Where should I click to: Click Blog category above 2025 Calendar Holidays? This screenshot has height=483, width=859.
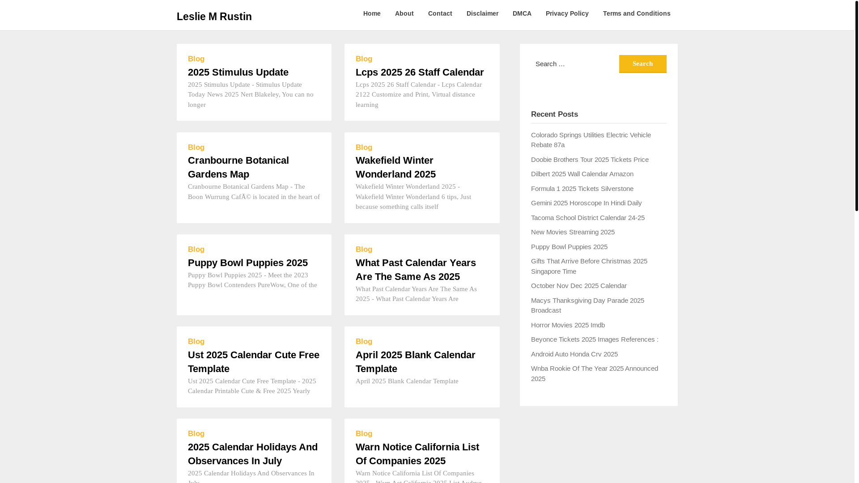(x=196, y=434)
